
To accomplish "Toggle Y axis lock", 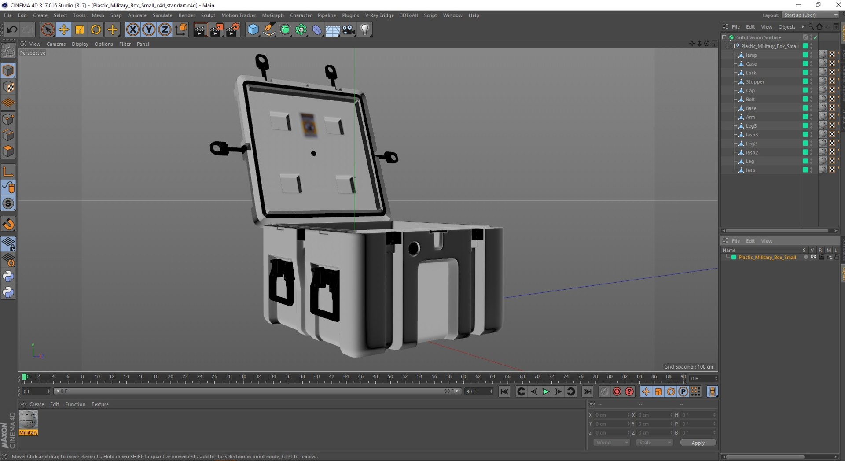I will pos(149,30).
